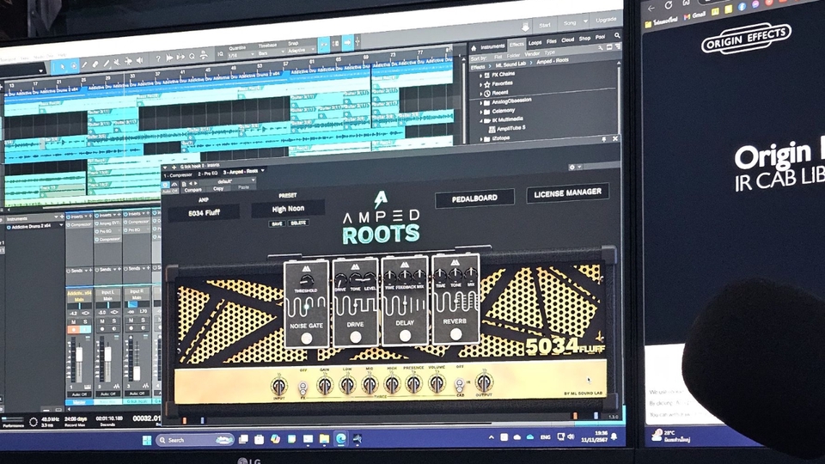Click the question mark help icon
This screenshot has height=464, width=825.
tap(158, 59)
